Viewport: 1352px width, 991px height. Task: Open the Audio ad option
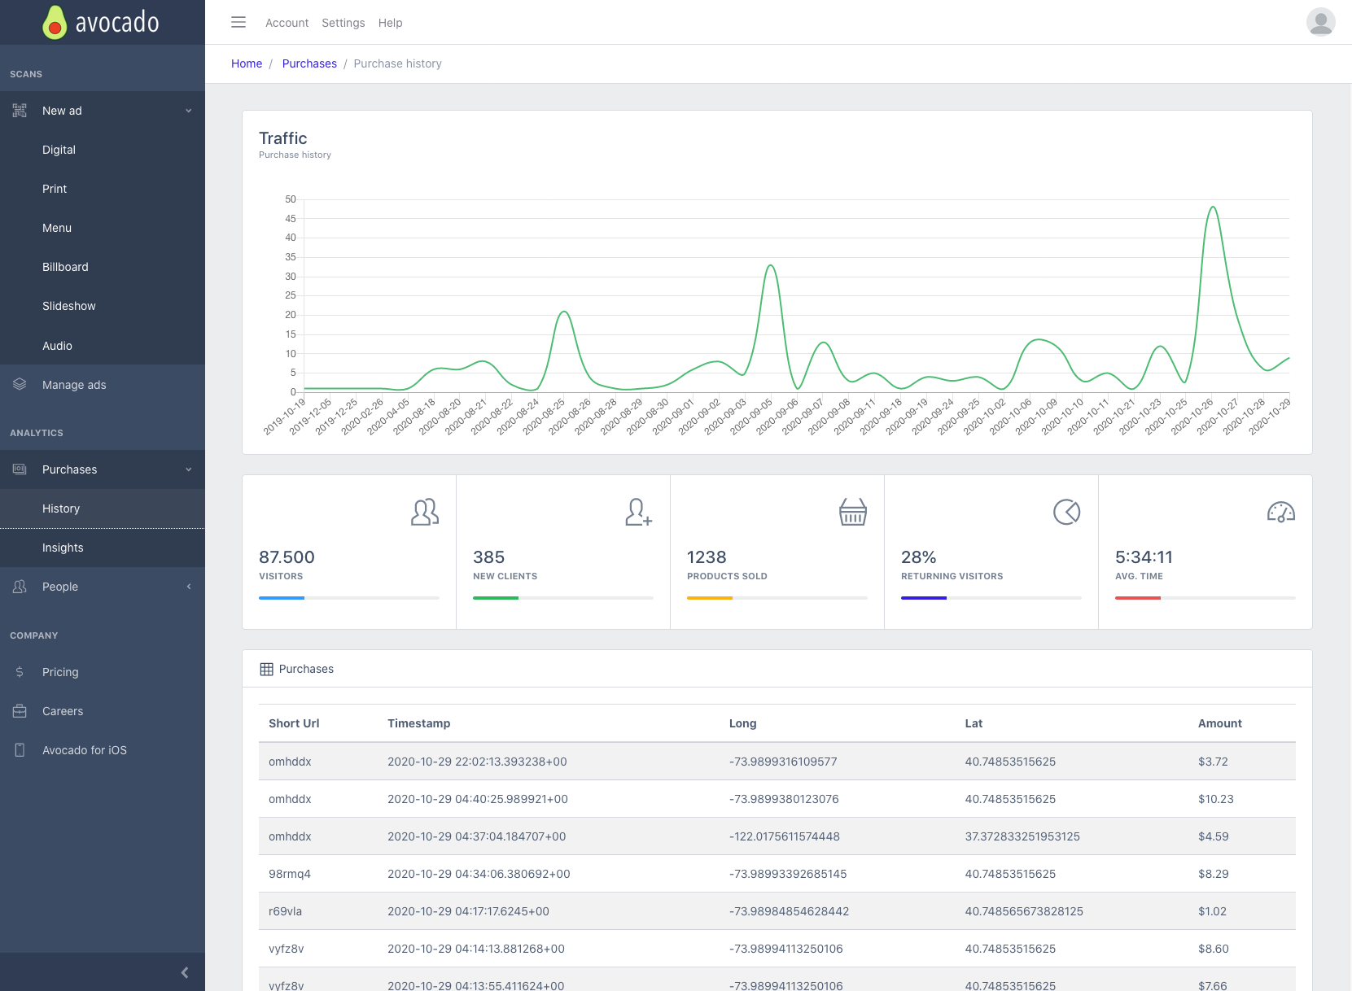(103, 346)
